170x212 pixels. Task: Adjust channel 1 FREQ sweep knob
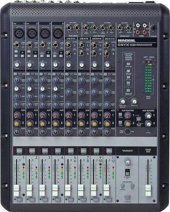[x=17, y=89]
